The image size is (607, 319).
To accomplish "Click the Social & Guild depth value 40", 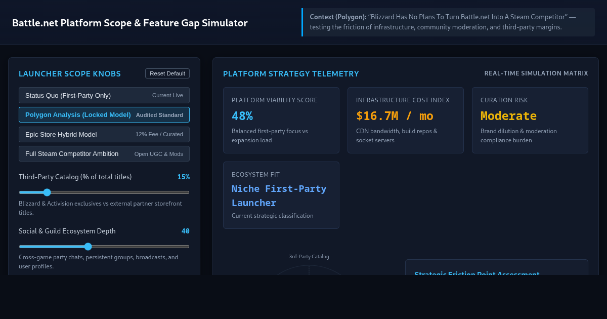I will coord(186,231).
